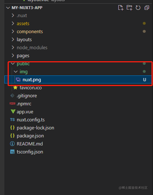Image resolution: width=153 pixels, height=195 pixels.
Task: Open nuxt.config.ts TypeScript file
Action: [x=78, y=120]
